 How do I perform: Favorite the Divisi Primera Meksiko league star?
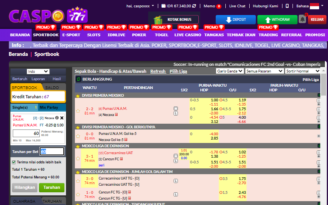[78, 96]
